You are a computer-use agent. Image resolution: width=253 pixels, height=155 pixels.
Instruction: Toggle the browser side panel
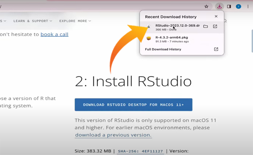(229, 6)
